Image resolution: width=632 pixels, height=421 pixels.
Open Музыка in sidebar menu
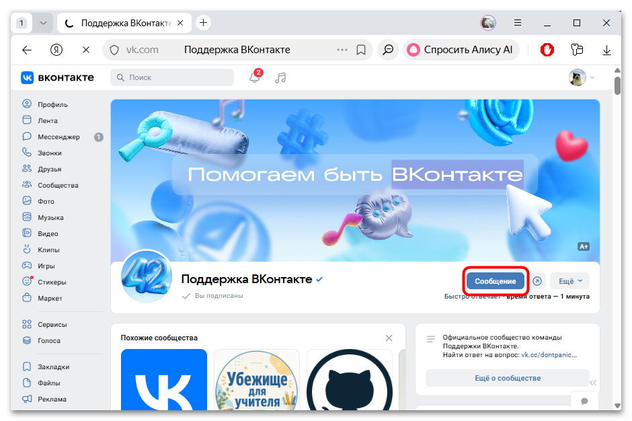[x=50, y=217]
